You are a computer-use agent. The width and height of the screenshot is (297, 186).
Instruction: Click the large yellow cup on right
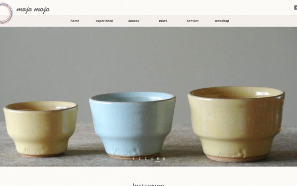(236, 124)
